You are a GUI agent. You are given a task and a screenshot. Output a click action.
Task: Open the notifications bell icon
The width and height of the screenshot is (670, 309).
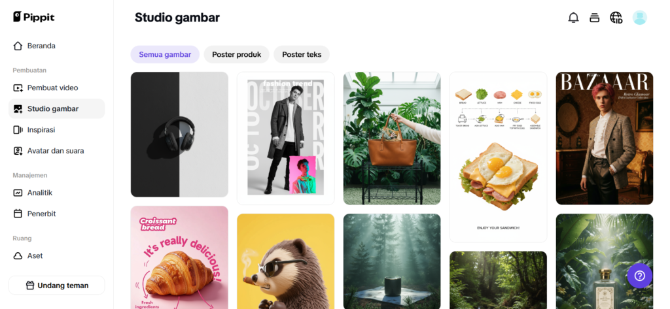573,18
